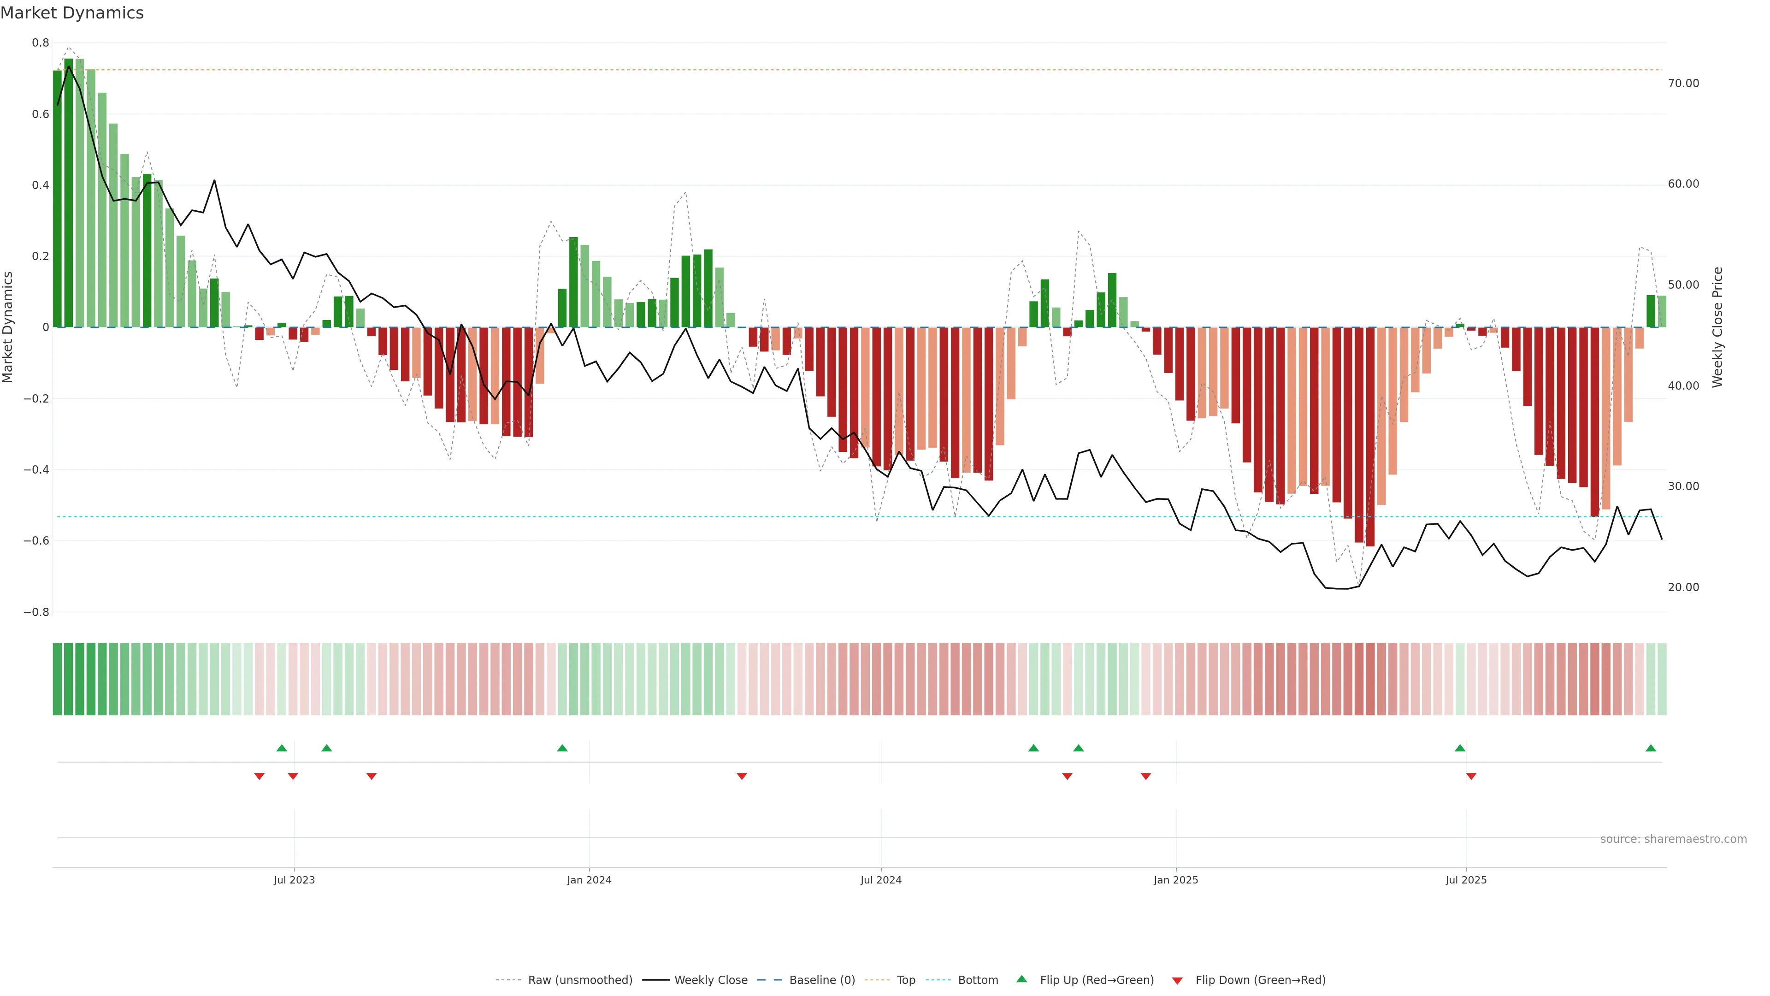Click the Bottom legend entry

pyautogui.click(x=978, y=979)
